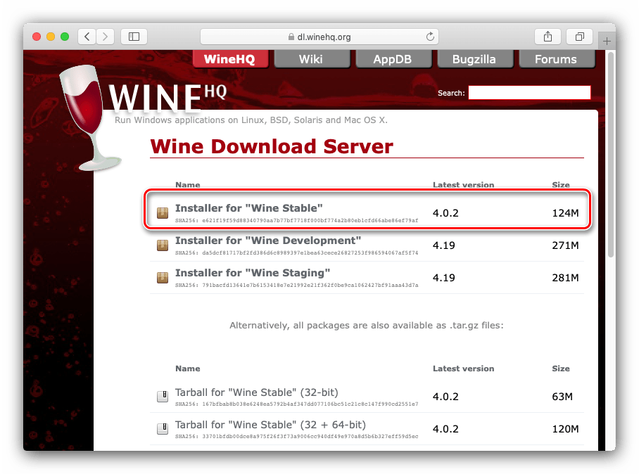This screenshot has height=474, width=639.
Task: Open the Share menu icon
Action: (x=548, y=37)
